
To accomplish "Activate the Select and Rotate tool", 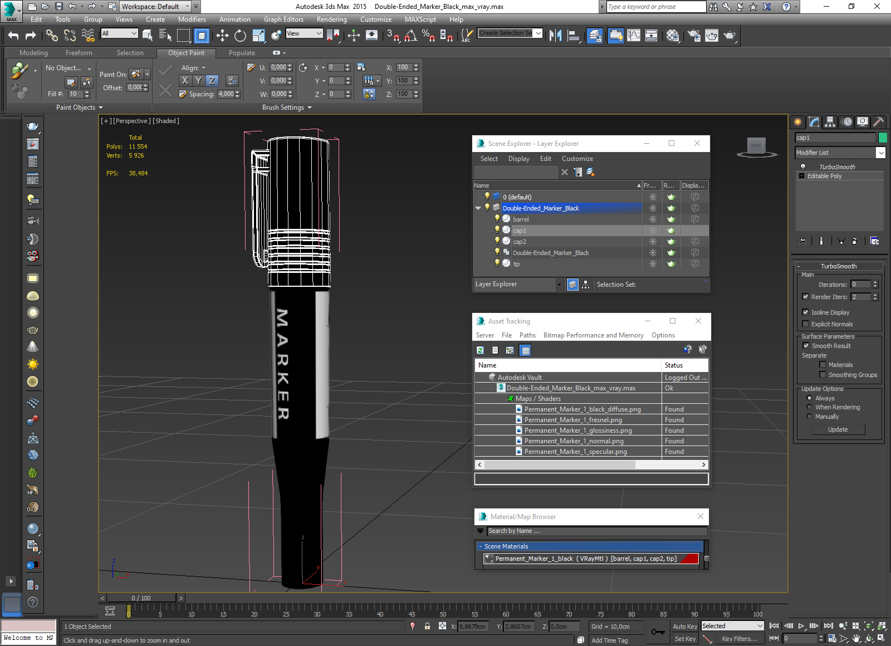I will coord(240,36).
